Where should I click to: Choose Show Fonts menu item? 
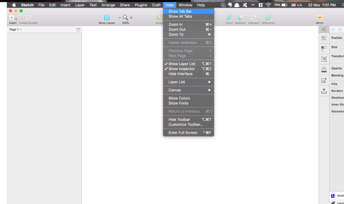tap(188, 103)
